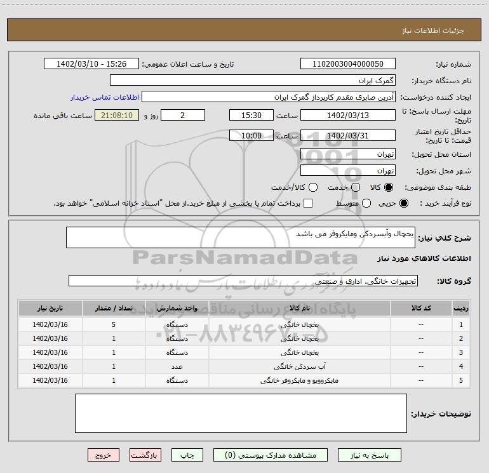Click unit عدد in row 4
Screen dimensions: 489x473
[177, 367]
